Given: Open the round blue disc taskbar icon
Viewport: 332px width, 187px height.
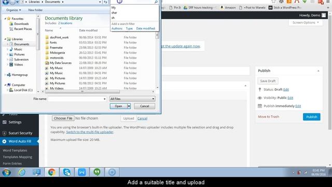Looking at the screenshot, I should pos(112,172).
